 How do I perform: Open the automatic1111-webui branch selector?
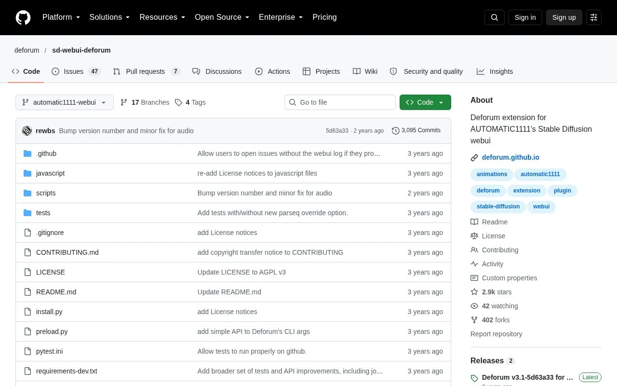[65, 102]
